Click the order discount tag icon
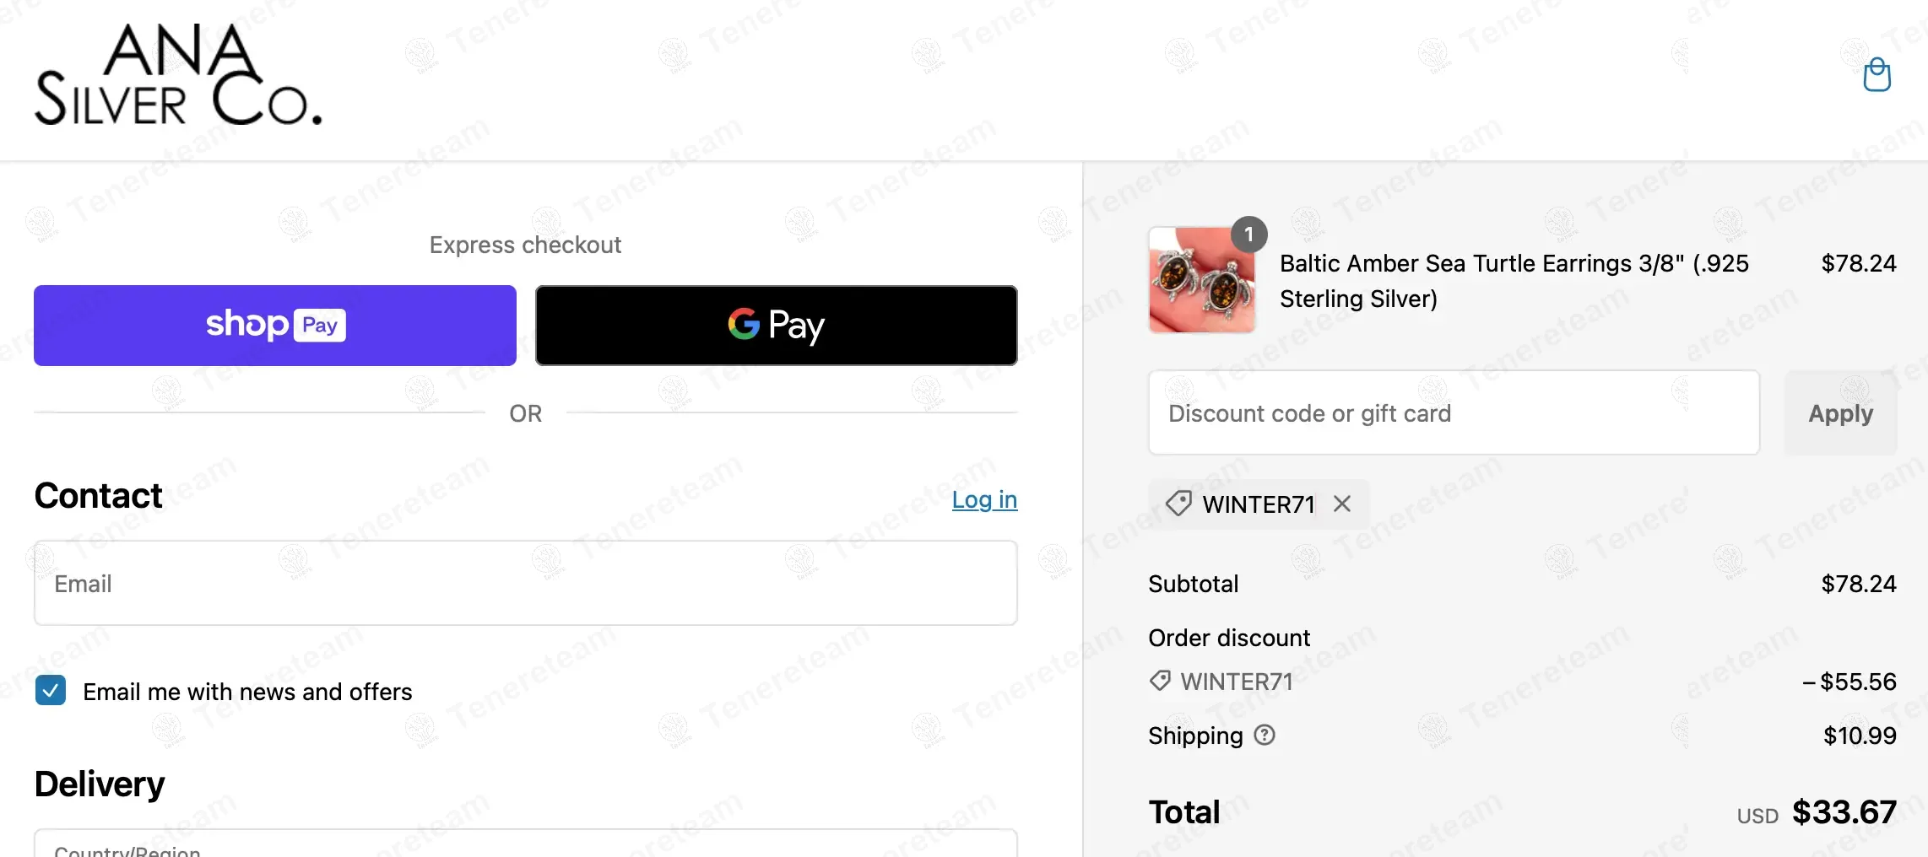Image resolution: width=1928 pixels, height=857 pixels. pyautogui.click(x=1160, y=681)
